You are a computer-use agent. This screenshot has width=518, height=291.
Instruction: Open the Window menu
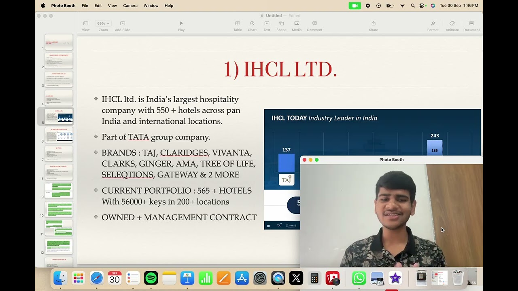coord(151,6)
